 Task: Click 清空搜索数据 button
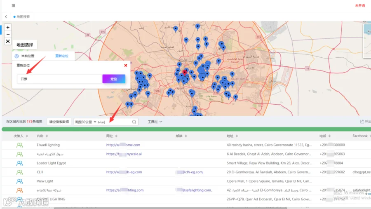tap(59, 122)
